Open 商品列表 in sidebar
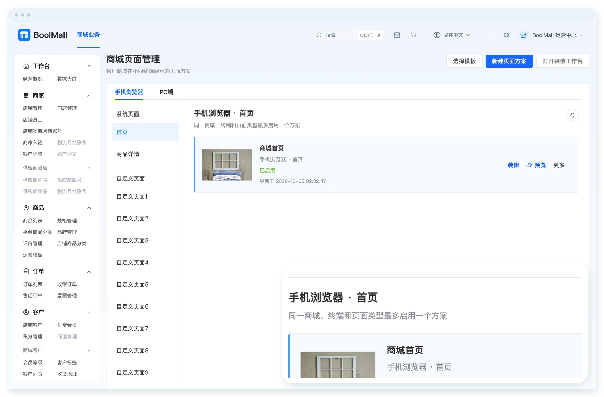 33,221
